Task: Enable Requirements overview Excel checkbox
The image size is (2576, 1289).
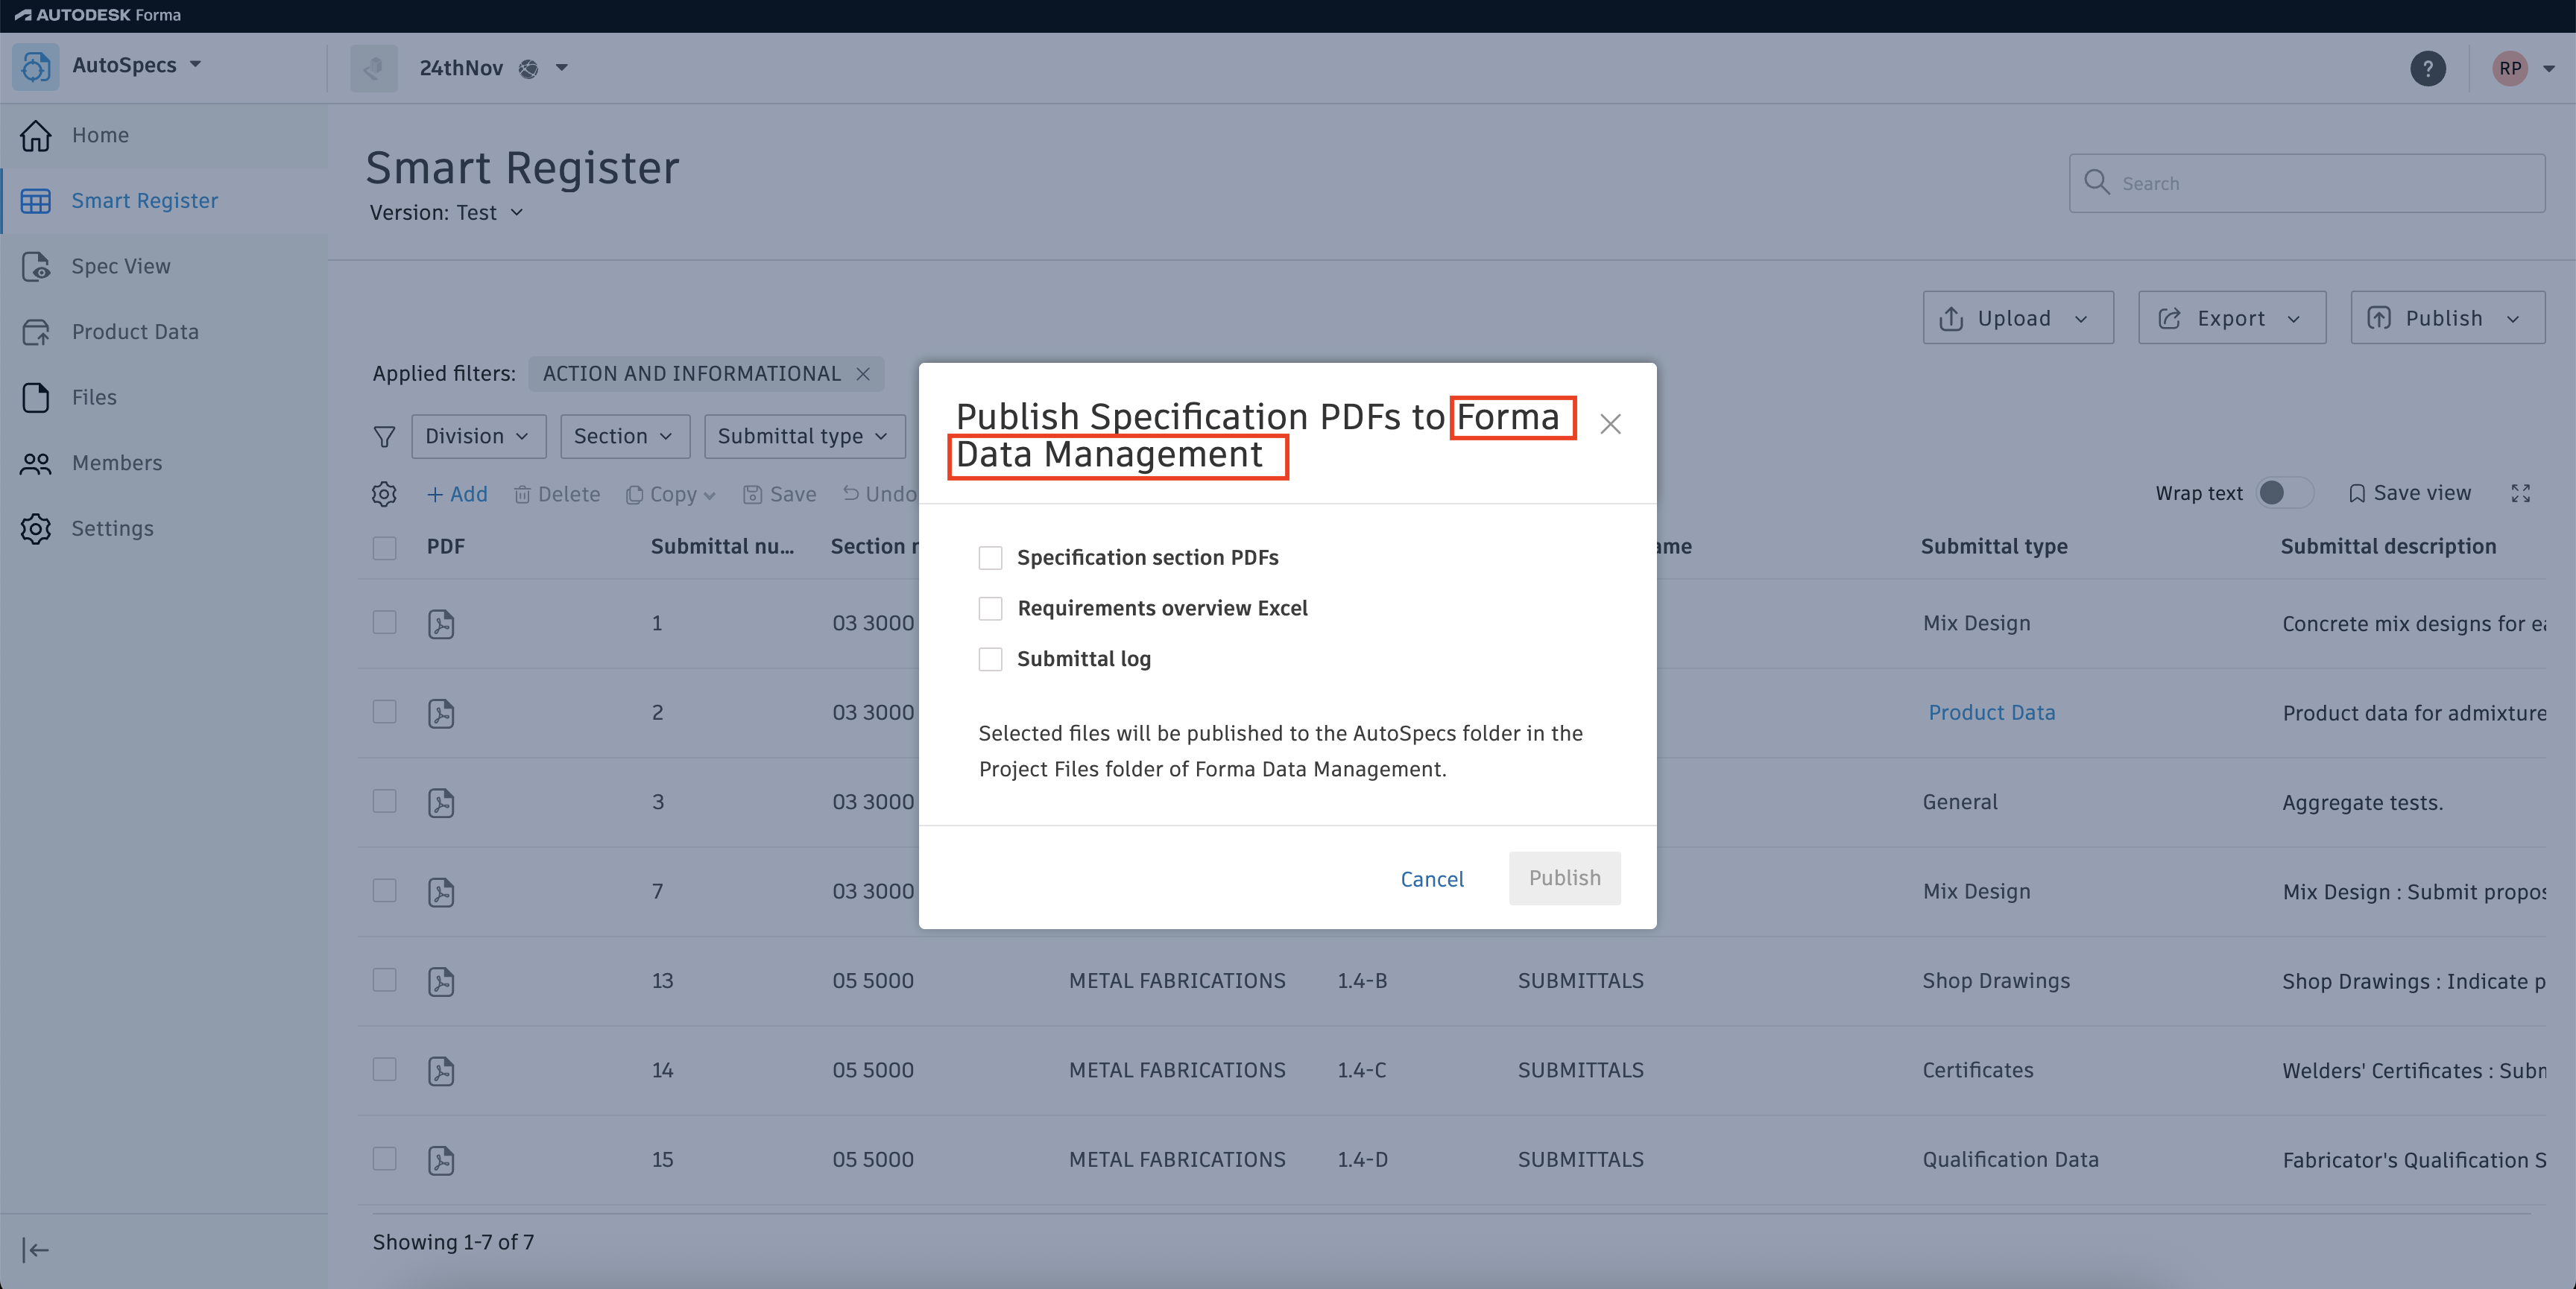Action: coord(990,608)
